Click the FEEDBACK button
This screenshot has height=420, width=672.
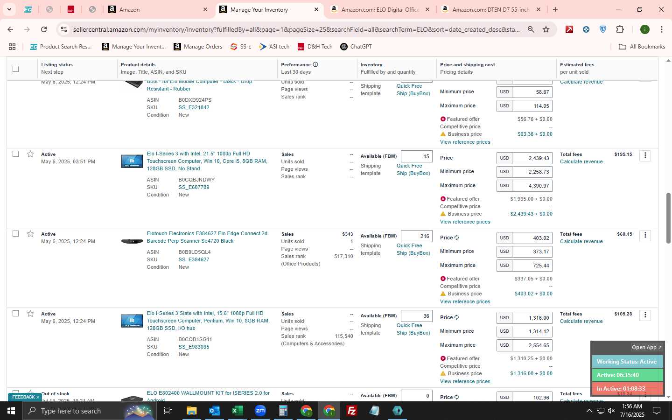click(25, 397)
